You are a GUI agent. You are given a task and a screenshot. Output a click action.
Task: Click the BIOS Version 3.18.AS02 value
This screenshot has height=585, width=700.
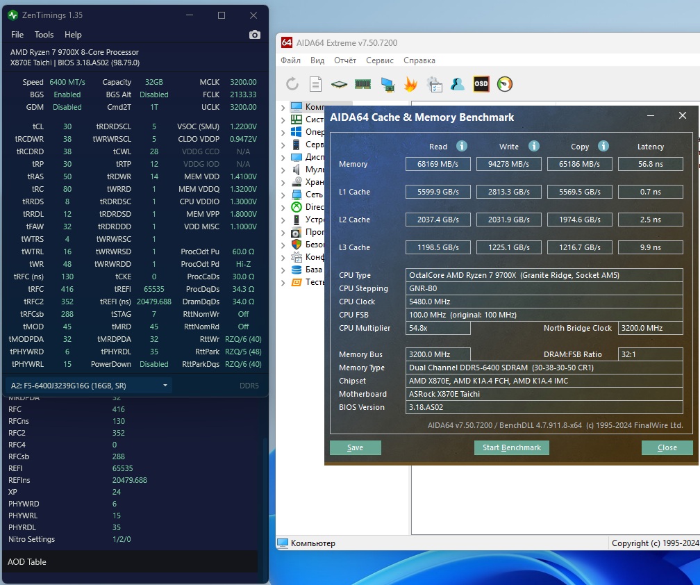pyautogui.click(x=544, y=407)
